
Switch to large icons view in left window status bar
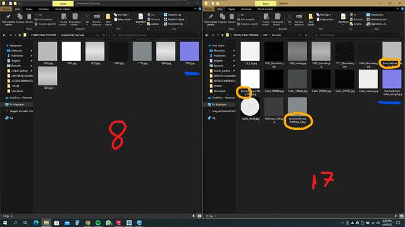[x=199, y=216]
